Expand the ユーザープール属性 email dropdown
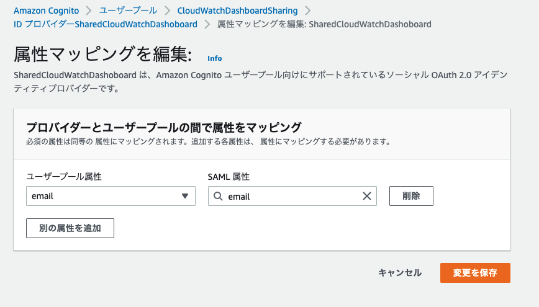Image resolution: width=539 pixels, height=307 pixels. pyautogui.click(x=111, y=196)
